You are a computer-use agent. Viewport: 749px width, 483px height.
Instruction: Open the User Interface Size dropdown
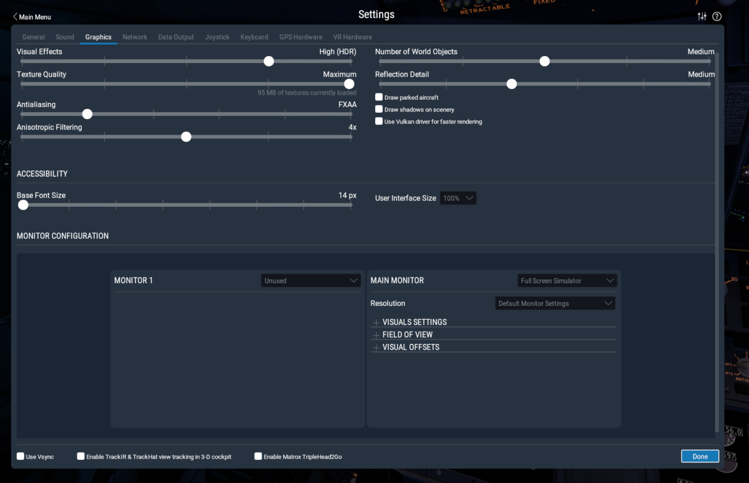[458, 198]
